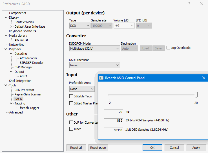Viewport: 208px width, 153px height.
Task: Collapse the Display tree node
Action: (x=6, y=18)
